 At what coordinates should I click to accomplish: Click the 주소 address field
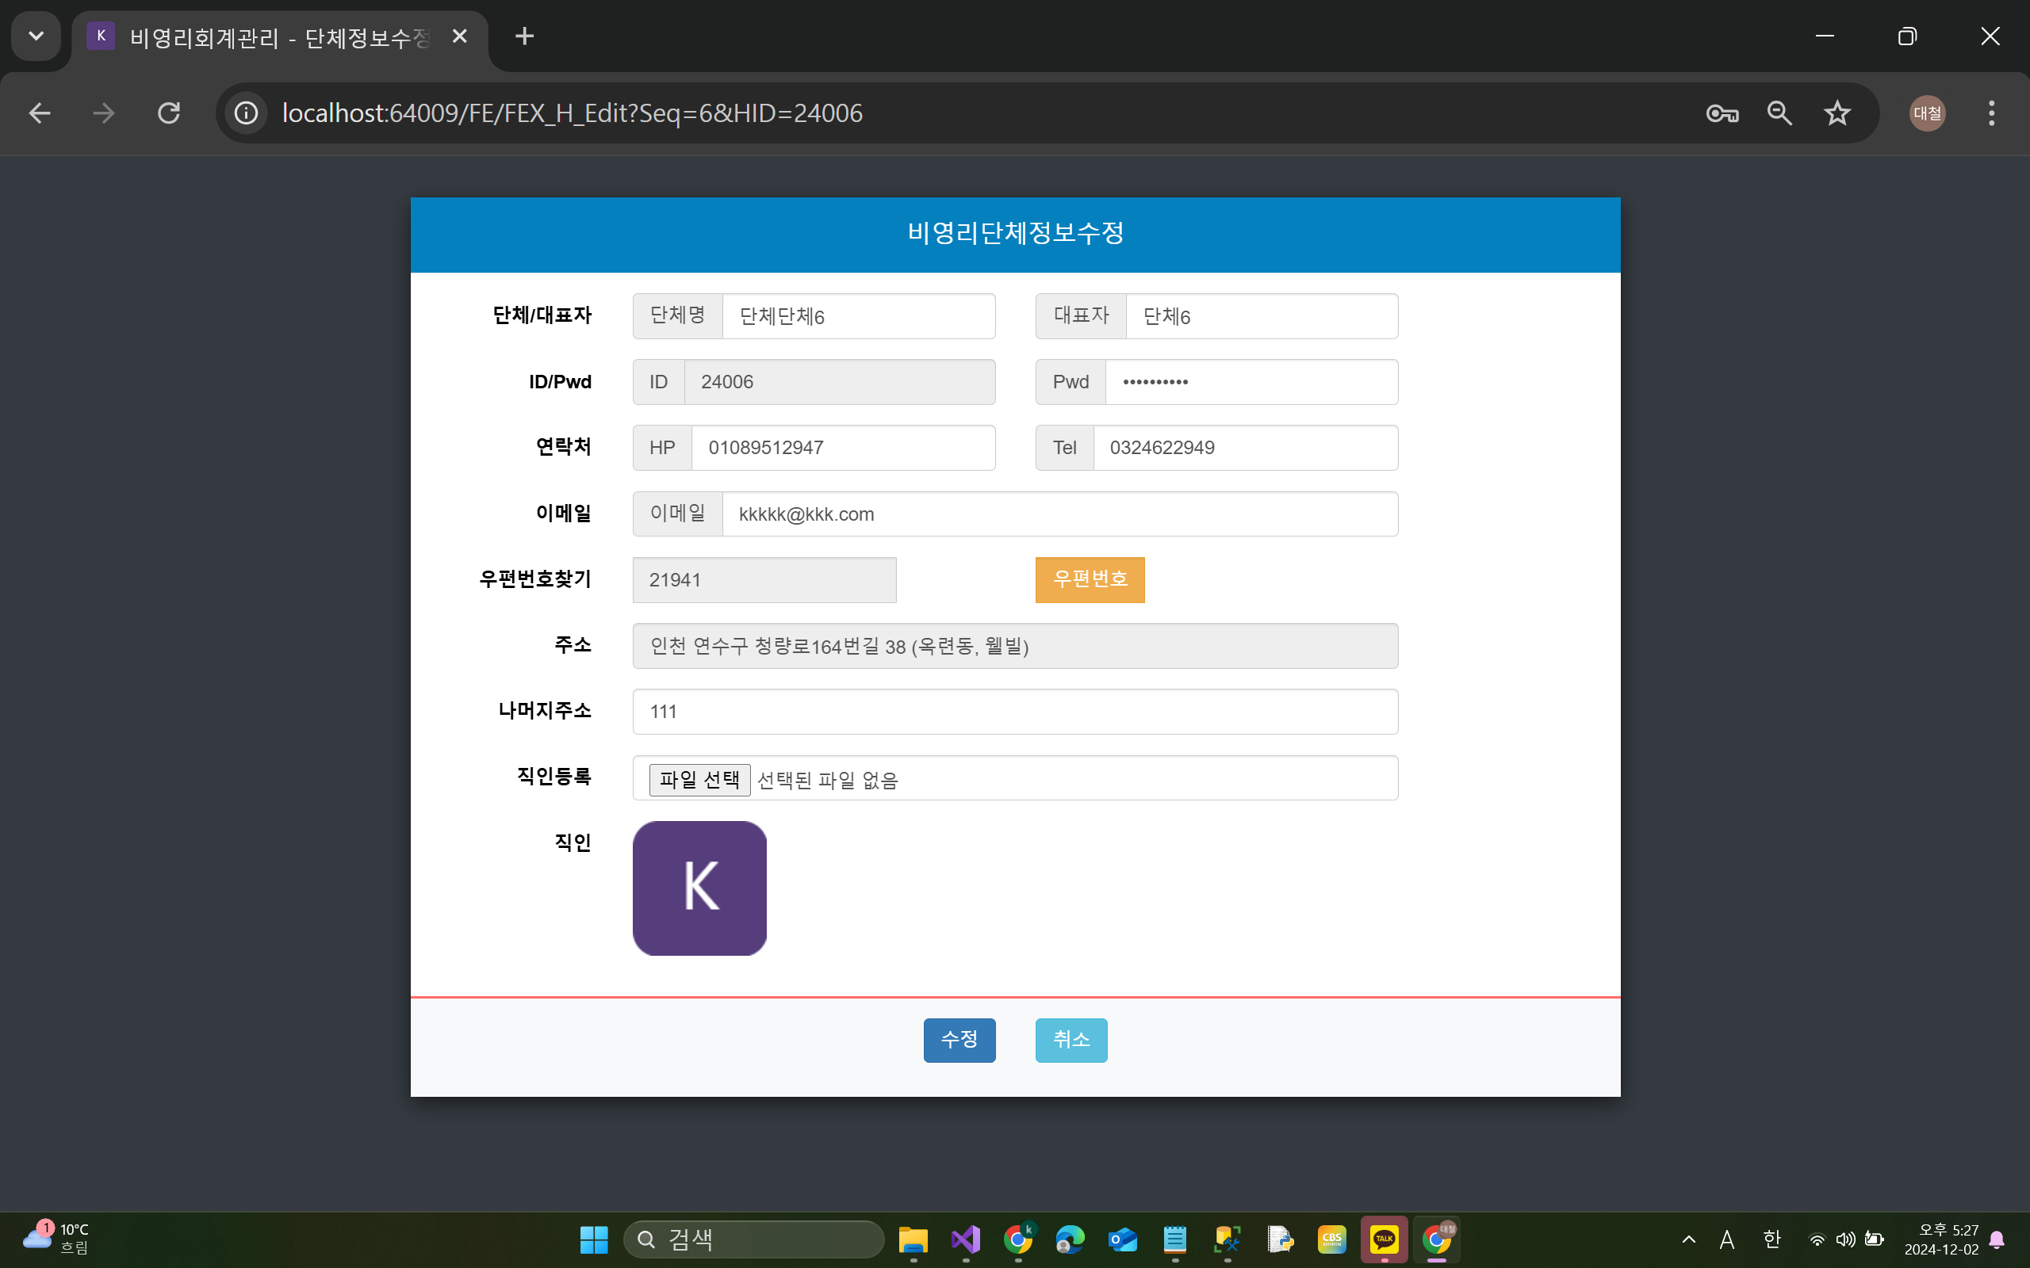(1015, 646)
